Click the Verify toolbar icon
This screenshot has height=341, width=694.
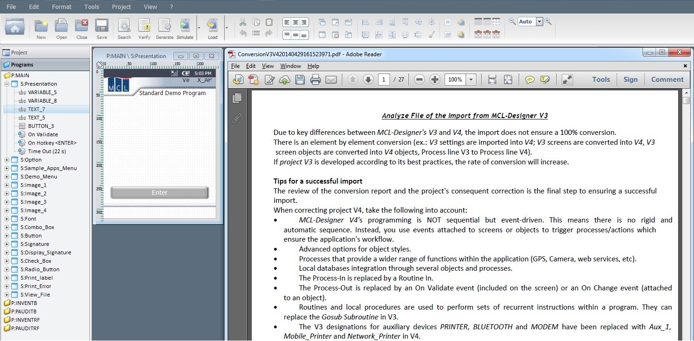(x=144, y=28)
